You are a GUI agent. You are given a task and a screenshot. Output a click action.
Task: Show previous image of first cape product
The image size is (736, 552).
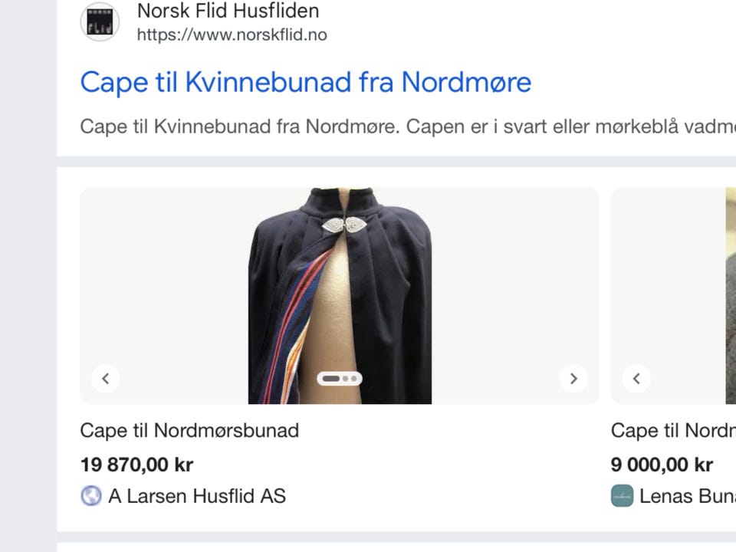(x=106, y=378)
